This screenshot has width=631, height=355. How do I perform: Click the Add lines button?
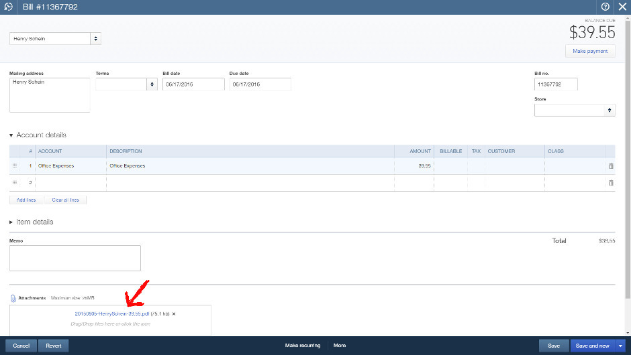point(26,200)
